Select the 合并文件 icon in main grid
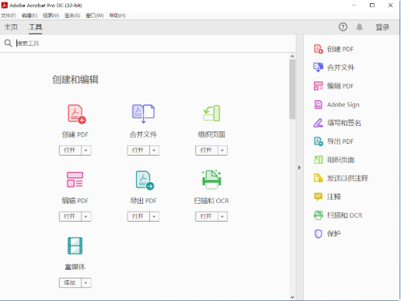This screenshot has width=401, height=301. point(143,114)
